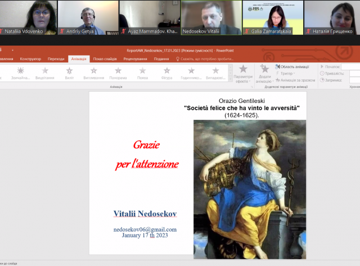Click the Vitalii Nedosekov name text
The height and width of the screenshot is (266, 360).
[145, 214]
